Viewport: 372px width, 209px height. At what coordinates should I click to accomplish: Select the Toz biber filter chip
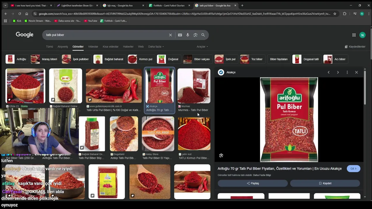click(252, 59)
